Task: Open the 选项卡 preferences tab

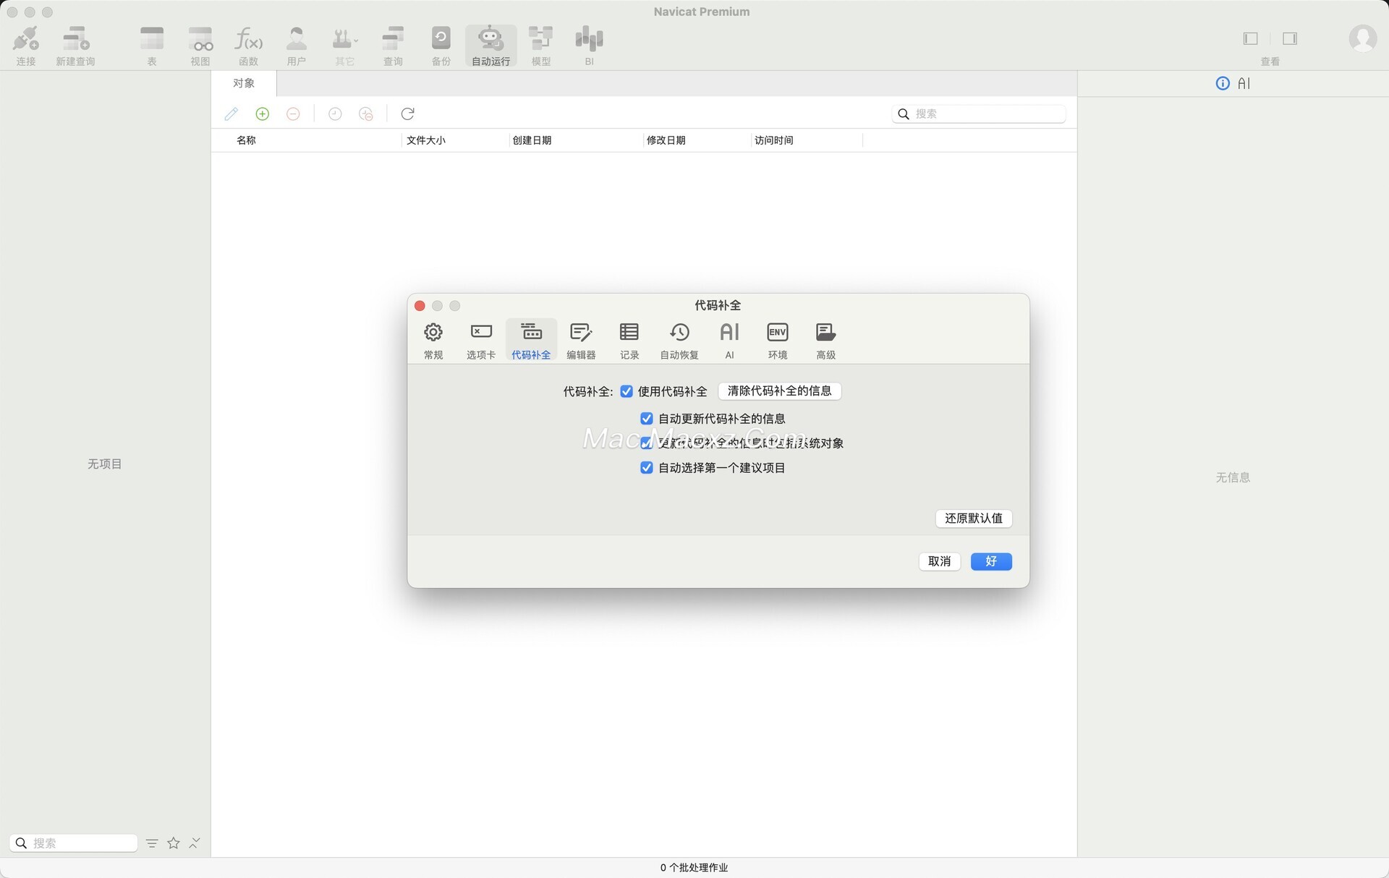Action: tap(481, 341)
